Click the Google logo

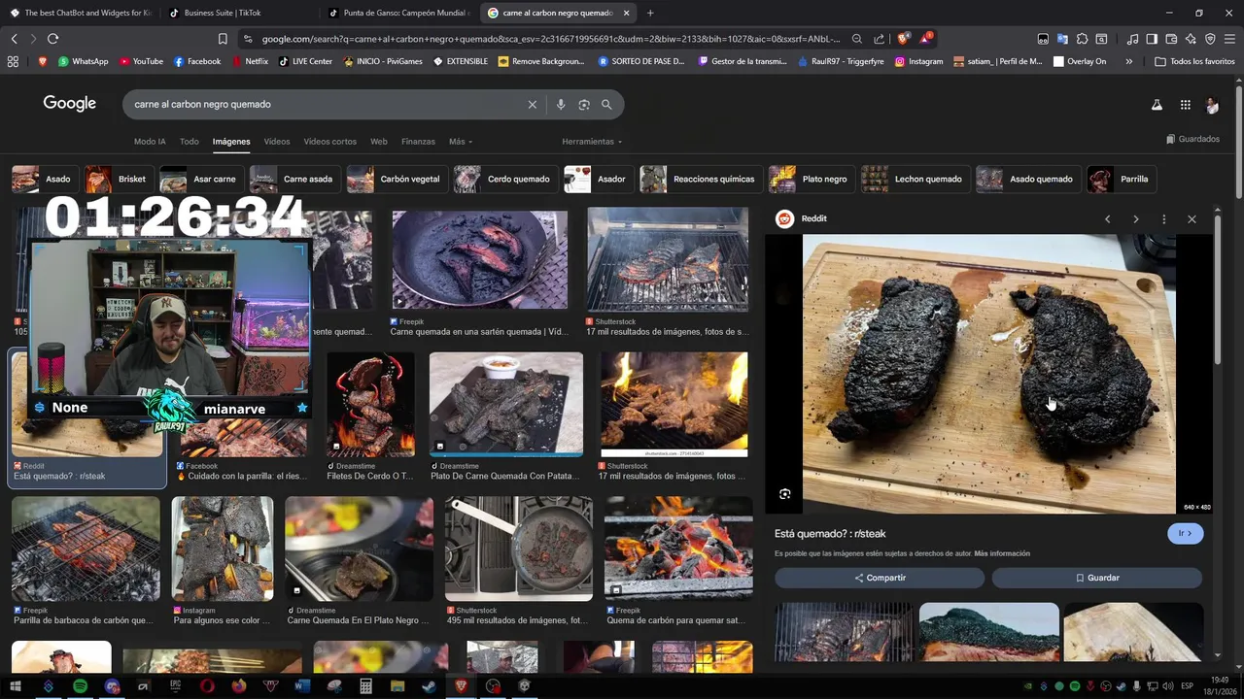[69, 104]
